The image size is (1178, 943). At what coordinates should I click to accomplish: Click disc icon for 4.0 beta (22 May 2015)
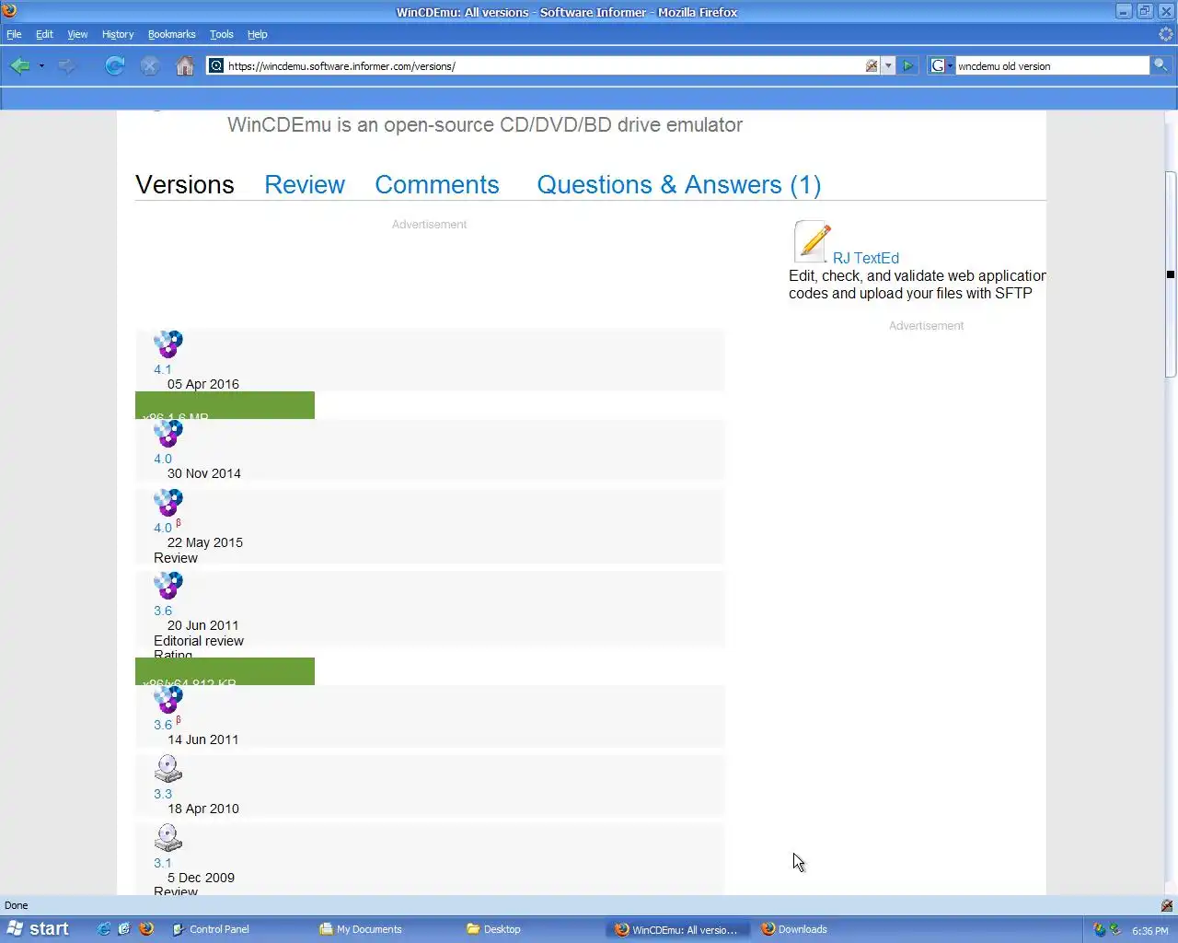click(x=168, y=503)
